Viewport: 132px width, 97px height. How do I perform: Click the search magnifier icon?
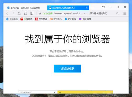117,14
